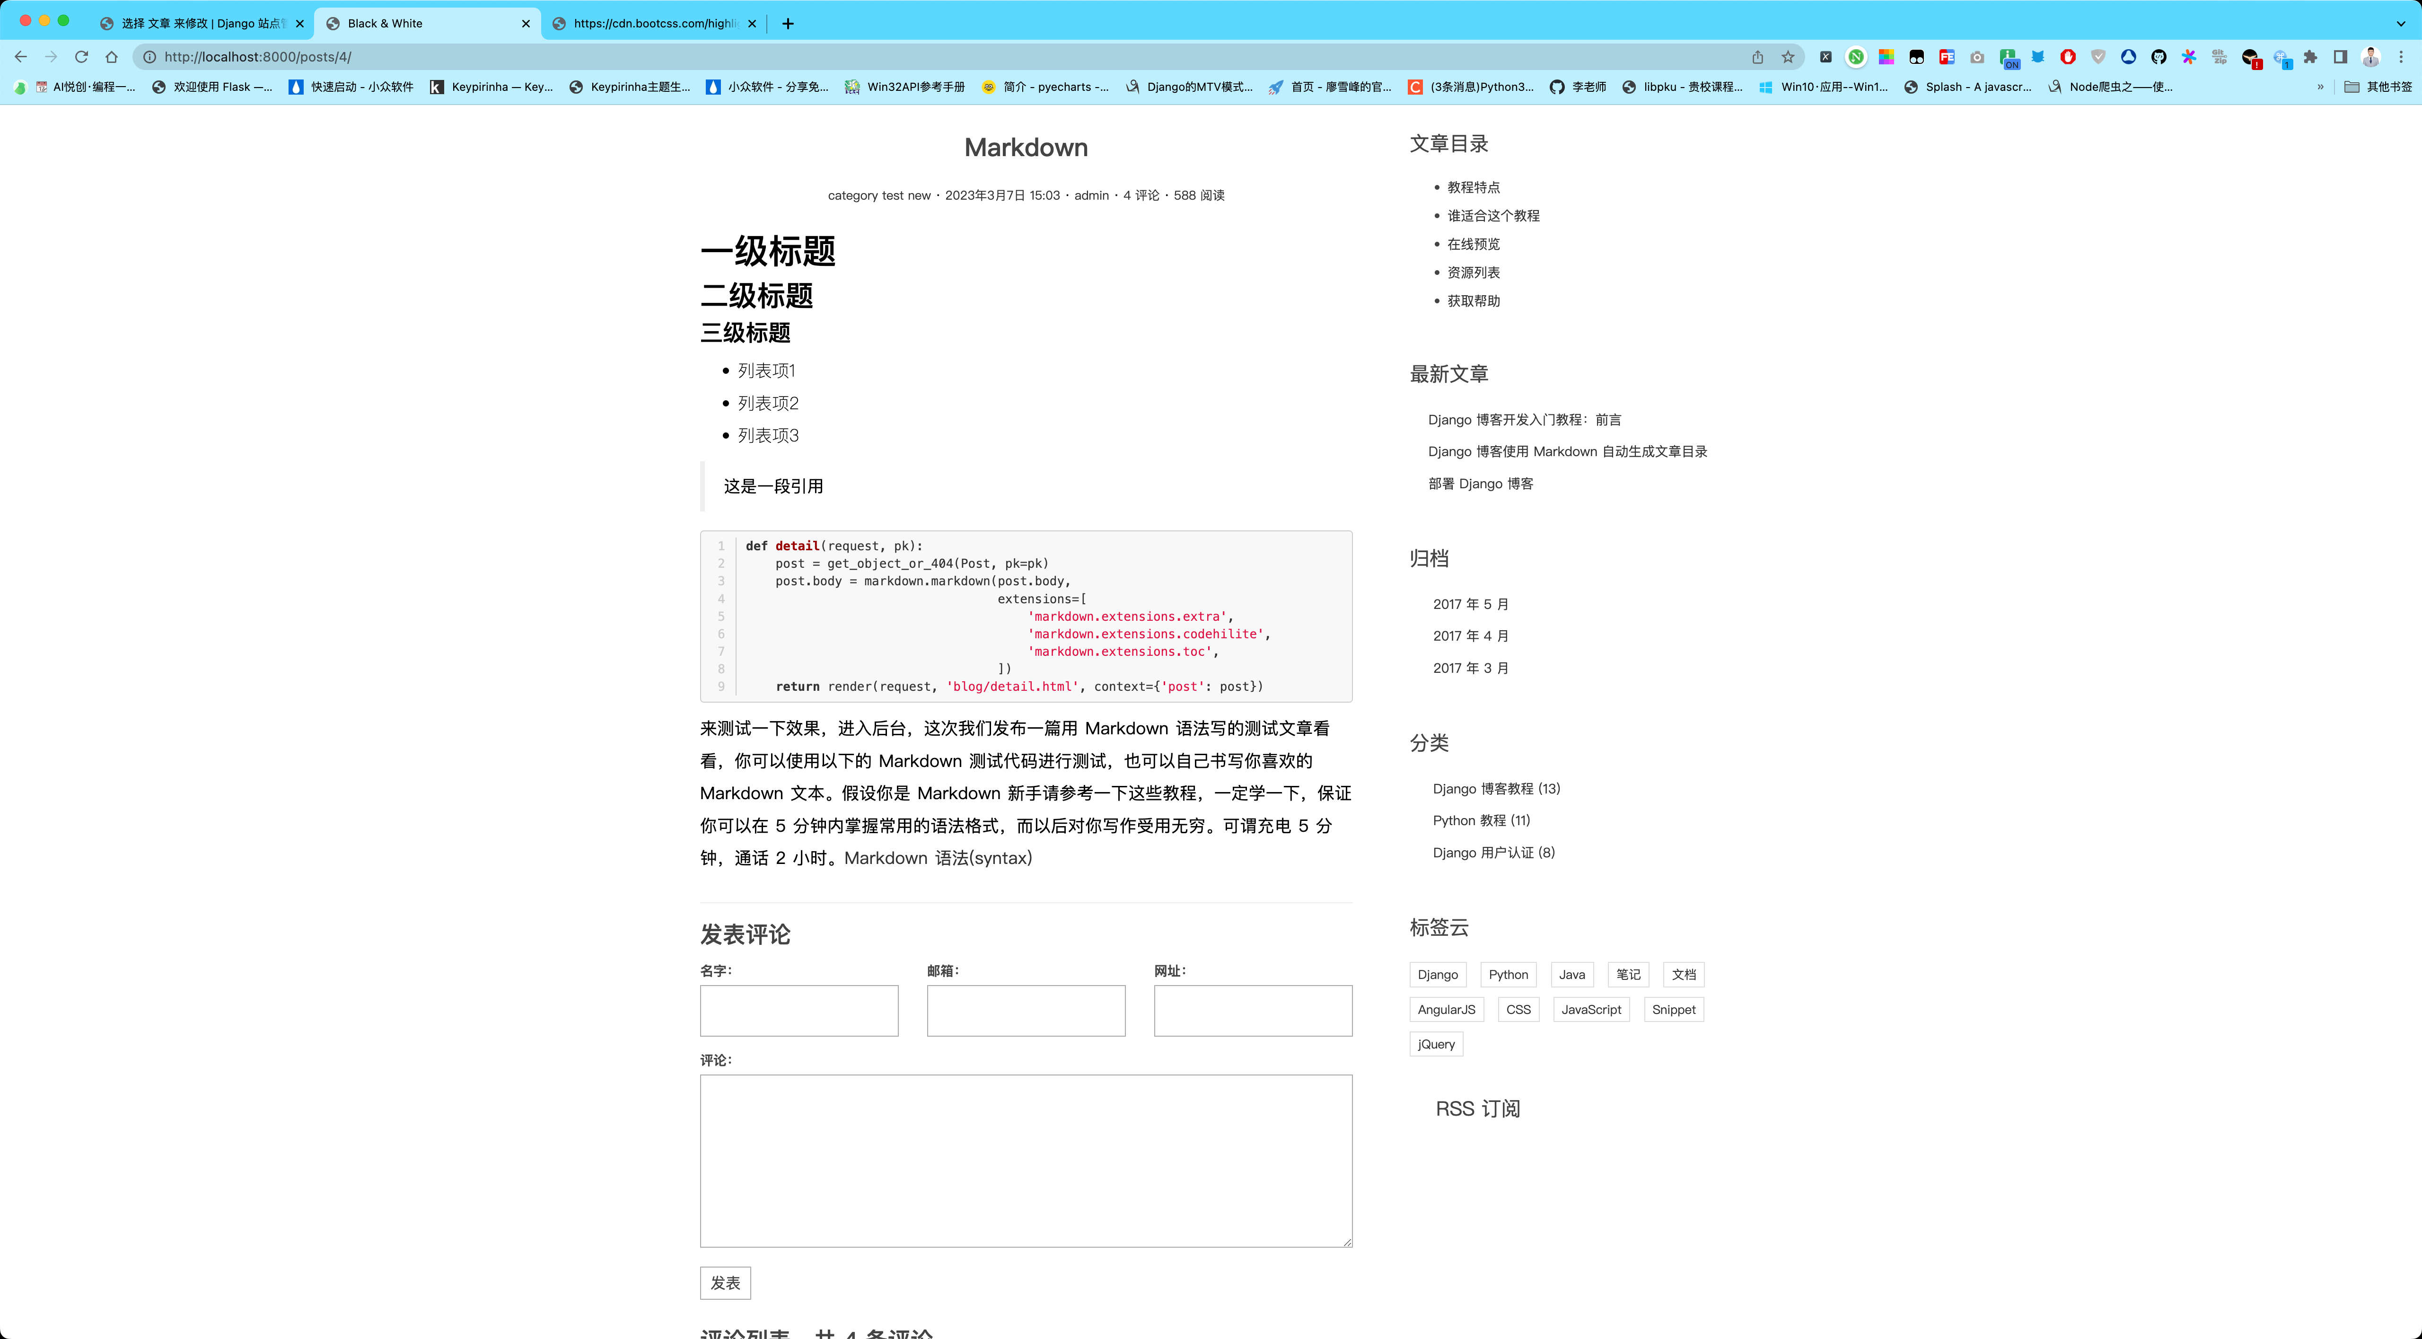Screen dimensions: 2422x1339
Task: Close the Black & White tab
Action: [x=526, y=24]
